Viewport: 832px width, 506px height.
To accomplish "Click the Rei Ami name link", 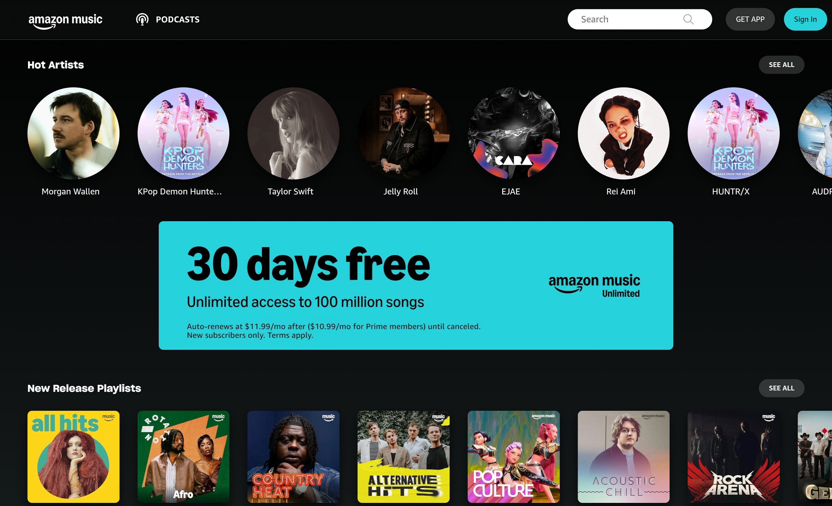I will [x=621, y=191].
